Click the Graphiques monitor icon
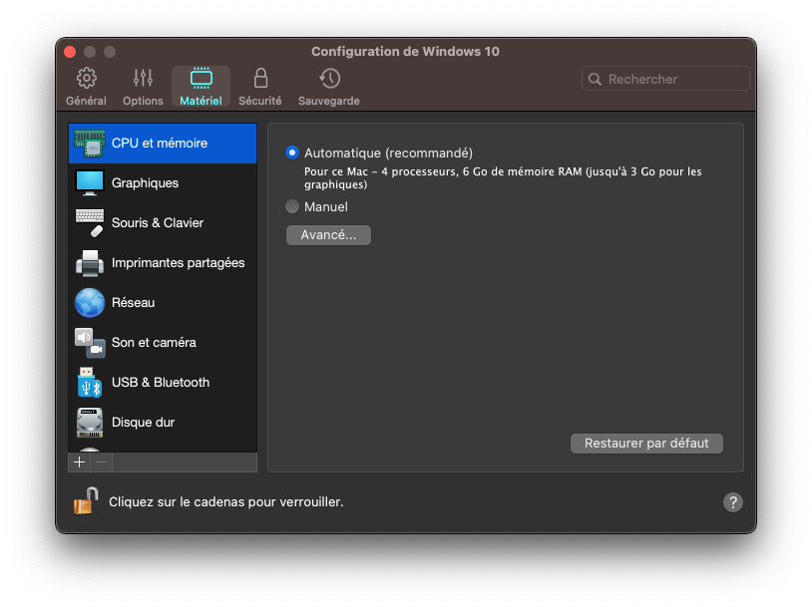The width and height of the screenshot is (812, 607). (x=90, y=183)
